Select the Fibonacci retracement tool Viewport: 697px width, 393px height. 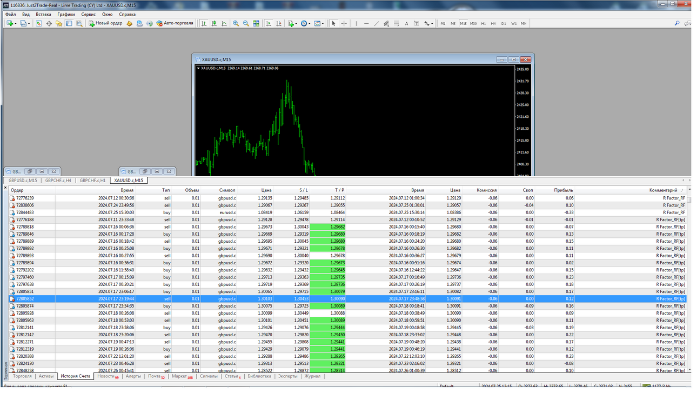[397, 23]
